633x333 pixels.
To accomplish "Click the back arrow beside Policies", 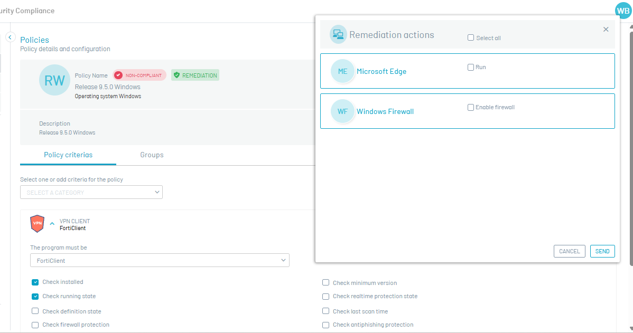I will tap(10, 37).
